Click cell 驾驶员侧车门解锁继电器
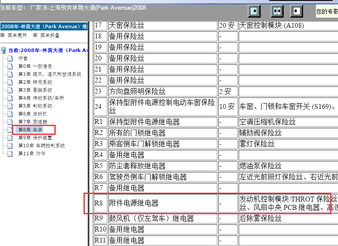 (163, 177)
